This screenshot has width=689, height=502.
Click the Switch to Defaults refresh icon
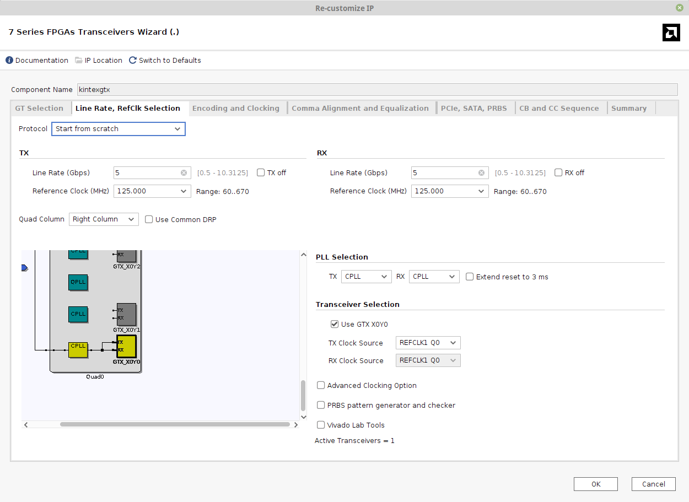(132, 60)
